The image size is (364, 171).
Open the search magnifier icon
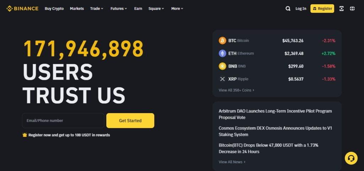coord(288,9)
